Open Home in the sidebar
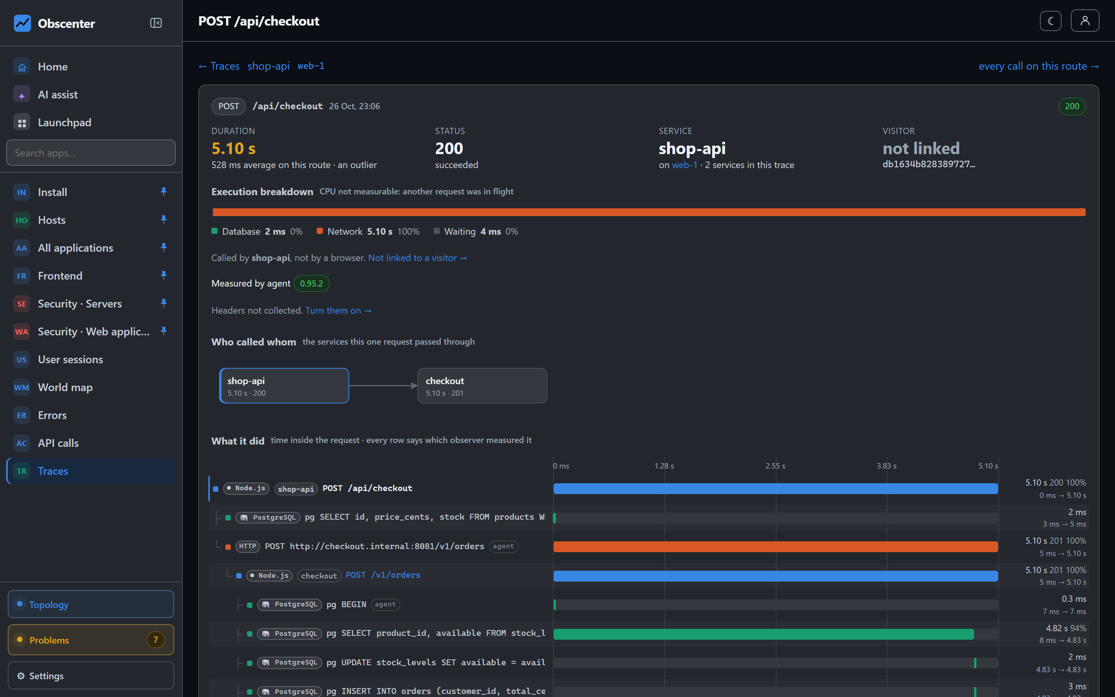Screen dimensions: 1115x697 91,67
